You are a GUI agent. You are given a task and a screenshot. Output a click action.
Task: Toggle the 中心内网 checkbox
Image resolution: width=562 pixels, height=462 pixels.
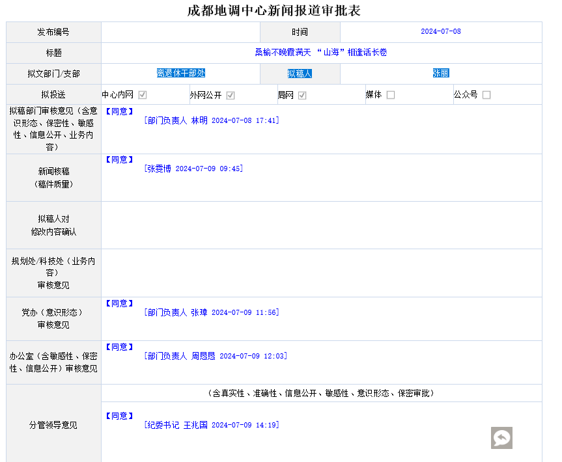143,95
